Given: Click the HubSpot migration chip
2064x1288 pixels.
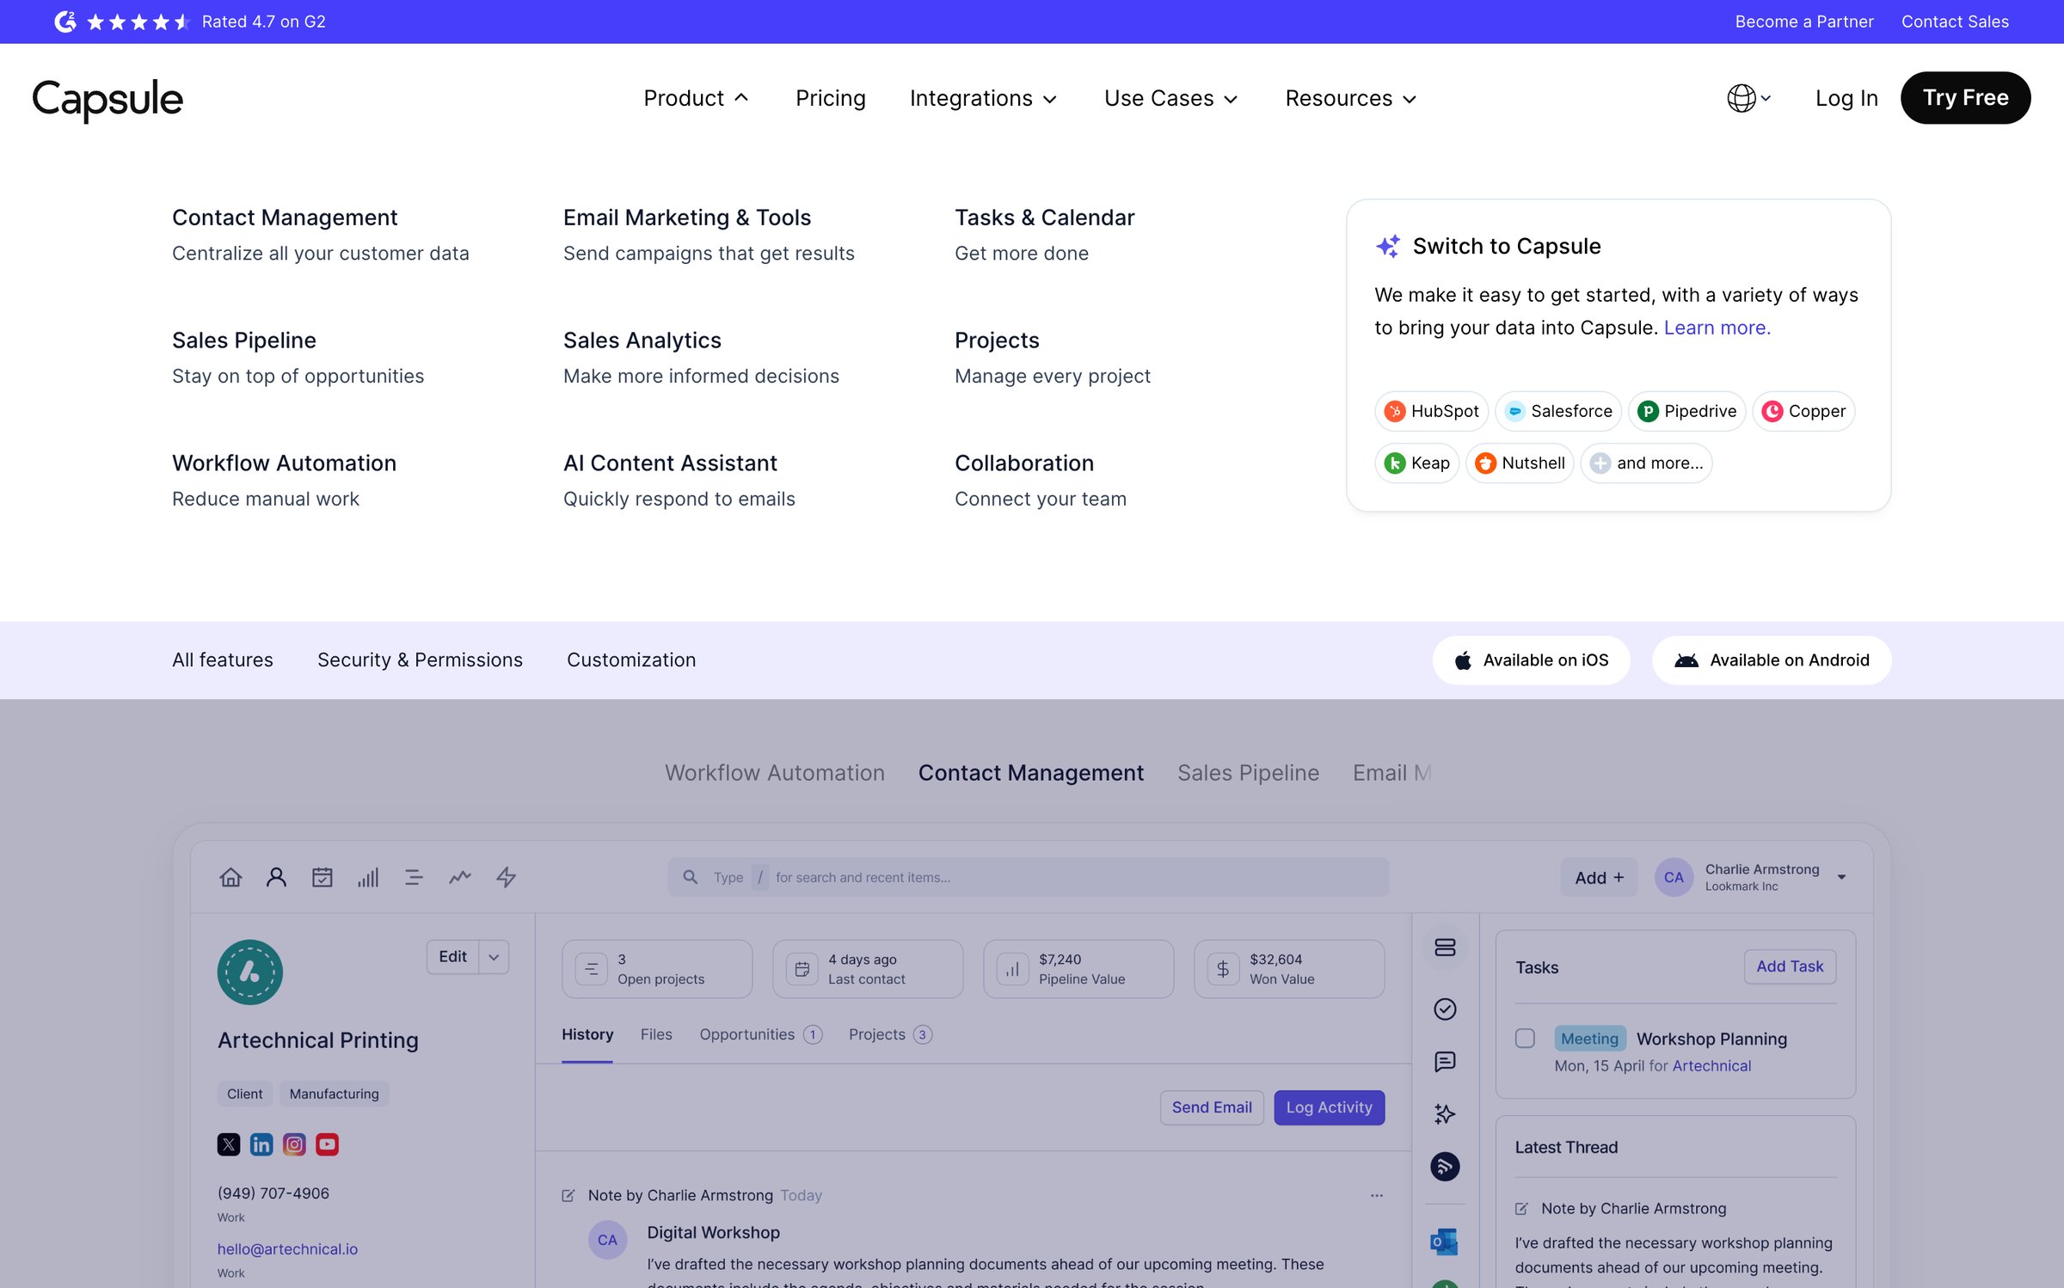Looking at the screenshot, I should click(x=1432, y=411).
